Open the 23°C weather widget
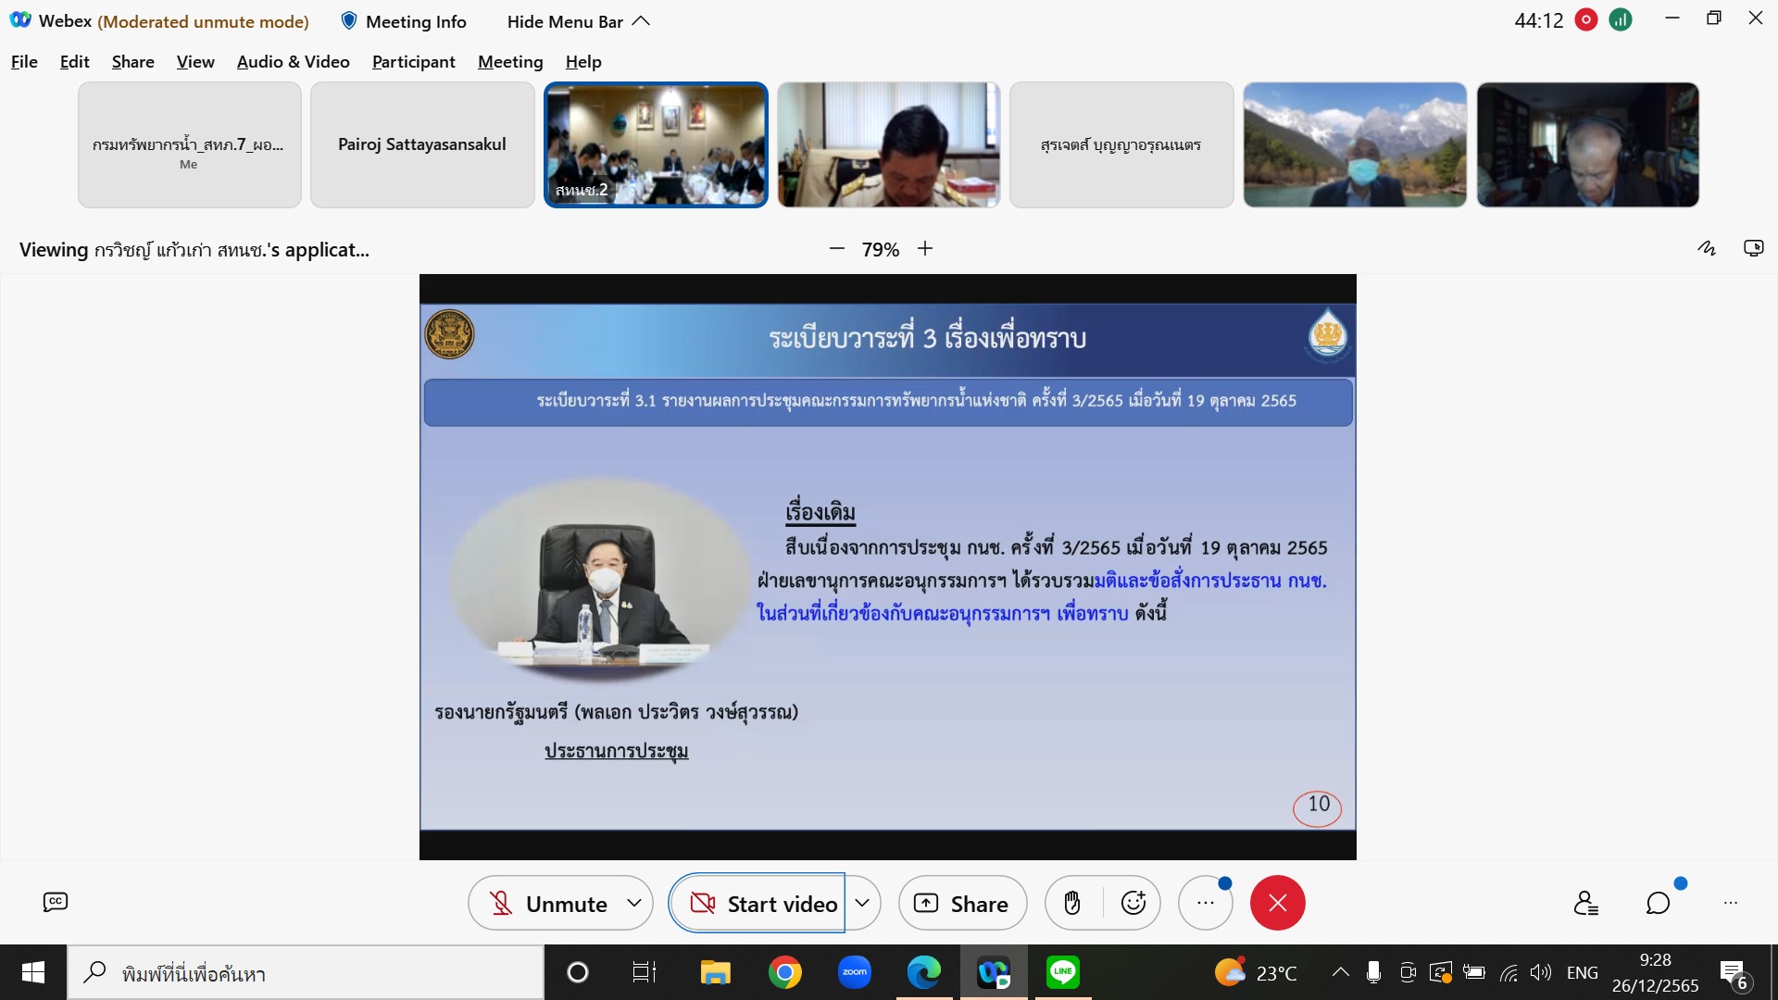Viewport: 1778px width, 1000px height. coord(1256,973)
